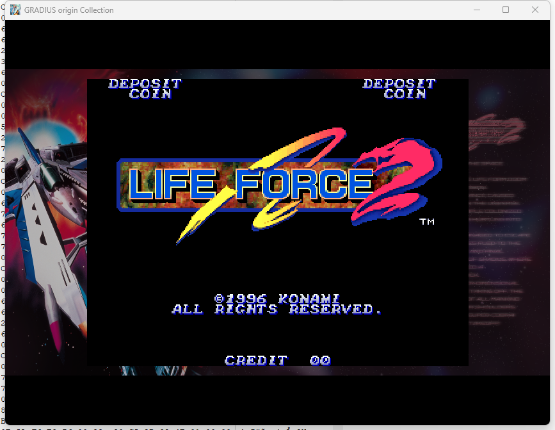Click the GRADIUS origin Collection app icon

tap(15, 10)
